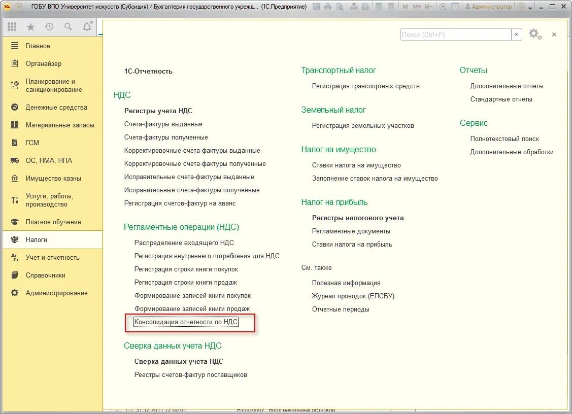Open Регистрация счетов-фактур на аванс

tap(180, 203)
